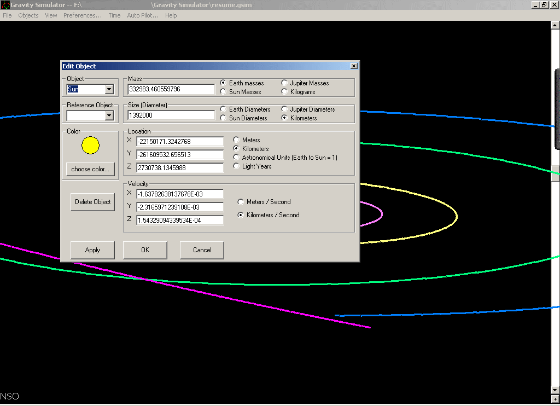The height and width of the screenshot is (406, 560).
Task: Open the Preferences menu
Action: 83,15
